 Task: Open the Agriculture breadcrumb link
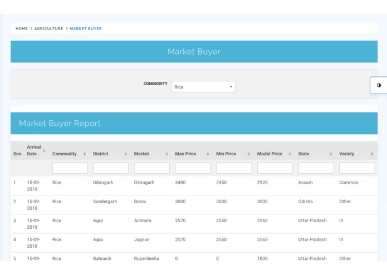48,28
